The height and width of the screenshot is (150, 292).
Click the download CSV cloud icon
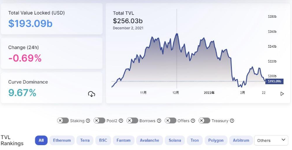coord(91,94)
